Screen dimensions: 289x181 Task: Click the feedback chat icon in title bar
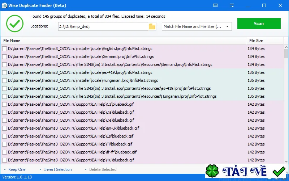[x=215, y=5]
